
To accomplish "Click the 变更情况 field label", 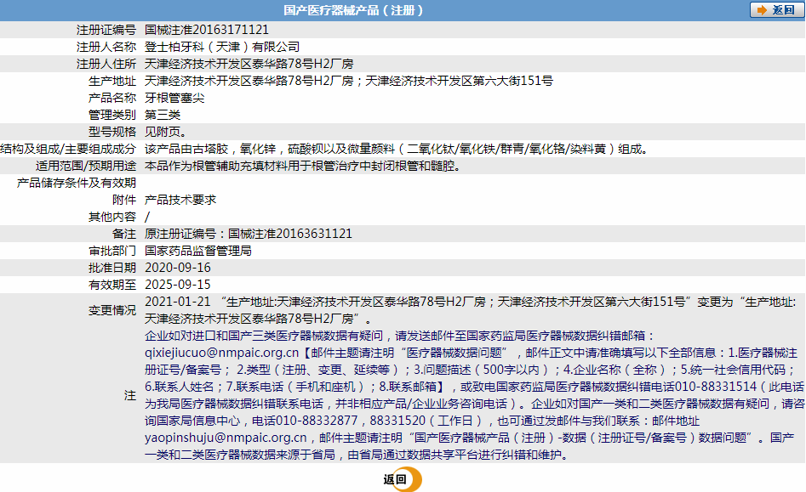I will coord(112,310).
